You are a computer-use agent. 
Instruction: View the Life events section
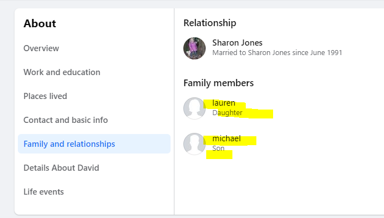pyautogui.click(x=43, y=192)
